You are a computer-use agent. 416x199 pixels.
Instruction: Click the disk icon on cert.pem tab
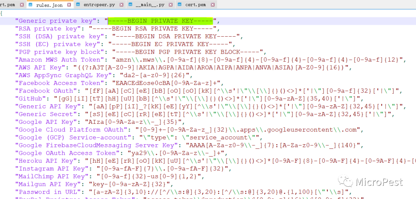click(x=180, y=5)
